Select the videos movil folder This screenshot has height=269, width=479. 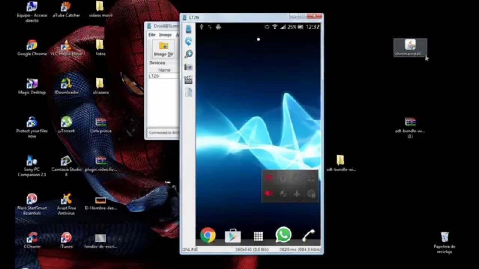[x=100, y=10]
